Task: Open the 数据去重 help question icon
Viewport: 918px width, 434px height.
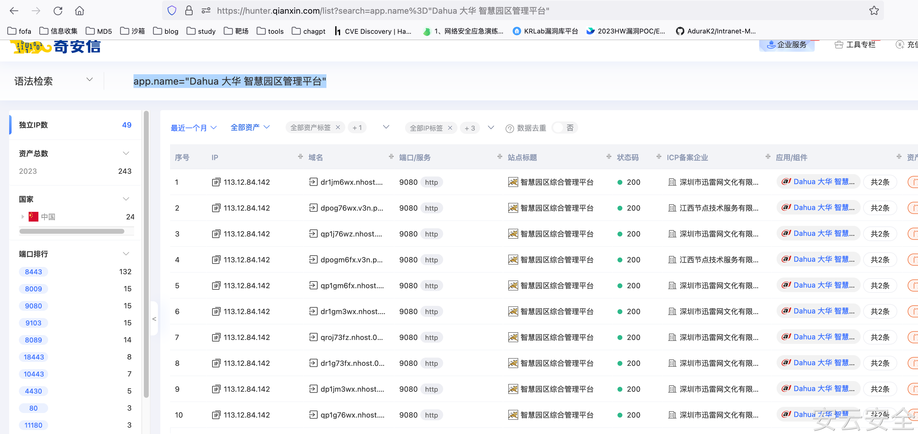Action: pyautogui.click(x=510, y=128)
